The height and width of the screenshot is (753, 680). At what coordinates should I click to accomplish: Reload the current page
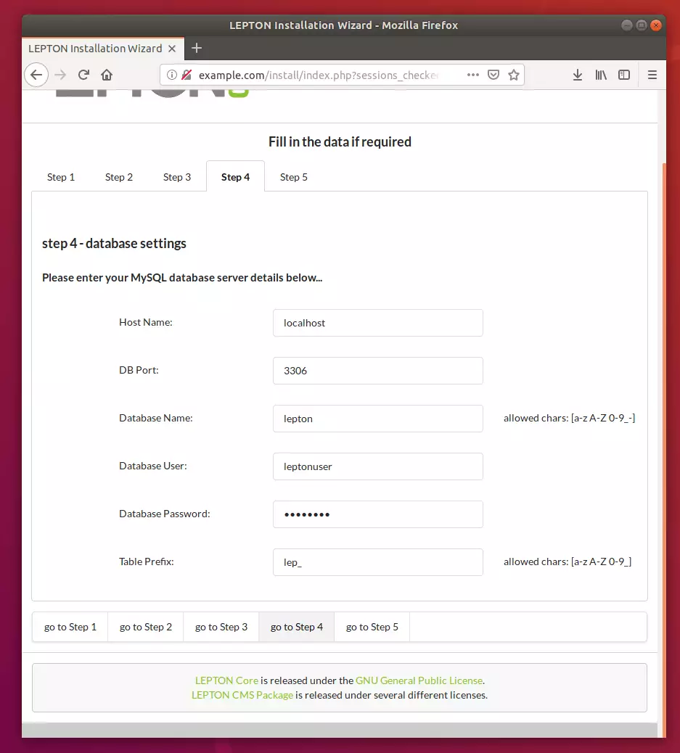point(83,75)
